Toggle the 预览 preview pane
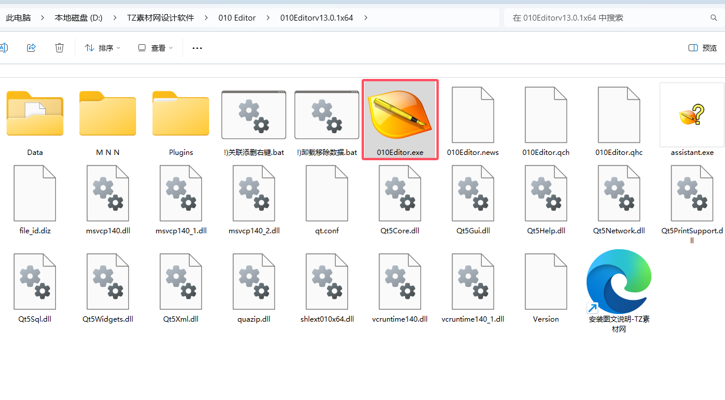 click(x=703, y=48)
